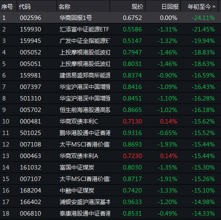Select fund code 007397
The width and height of the screenshot is (221, 220).
tap(30, 87)
